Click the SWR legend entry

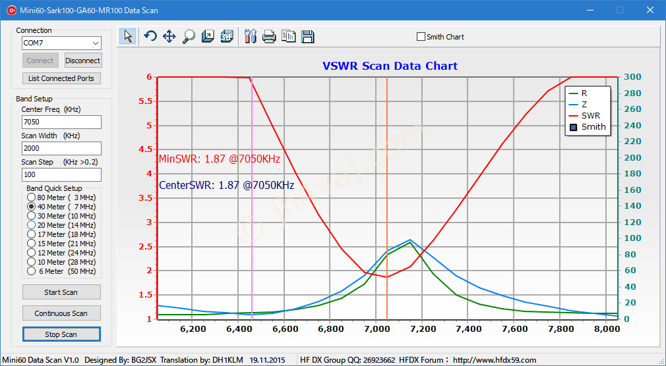tap(584, 115)
